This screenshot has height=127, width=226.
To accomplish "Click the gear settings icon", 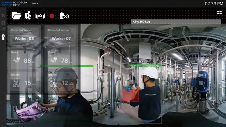I will pyautogui.click(x=28, y=15).
